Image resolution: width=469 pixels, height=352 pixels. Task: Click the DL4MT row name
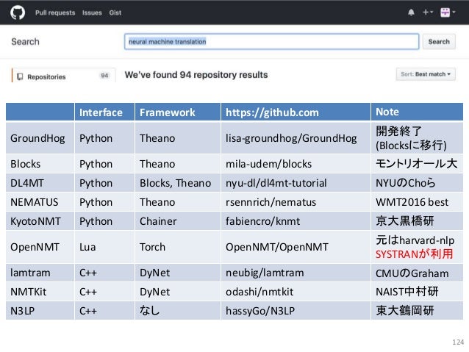pos(27,183)
